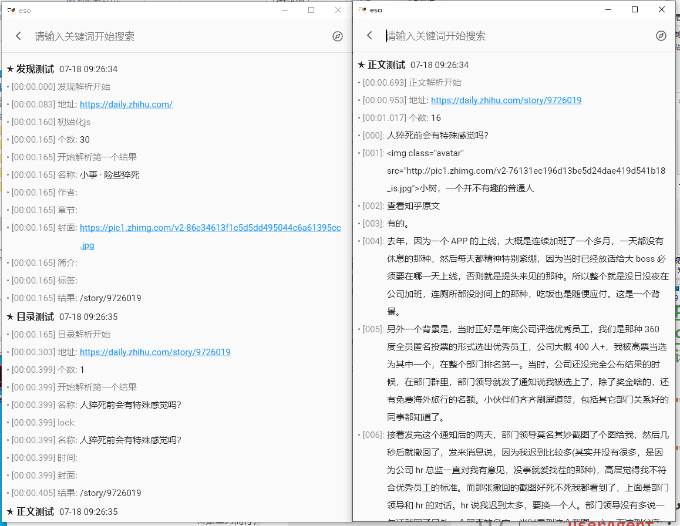The width and height of the screenshot is (680, 526).
Task: Select the 正文测试 header in the left window
Action: click(30, 511)
